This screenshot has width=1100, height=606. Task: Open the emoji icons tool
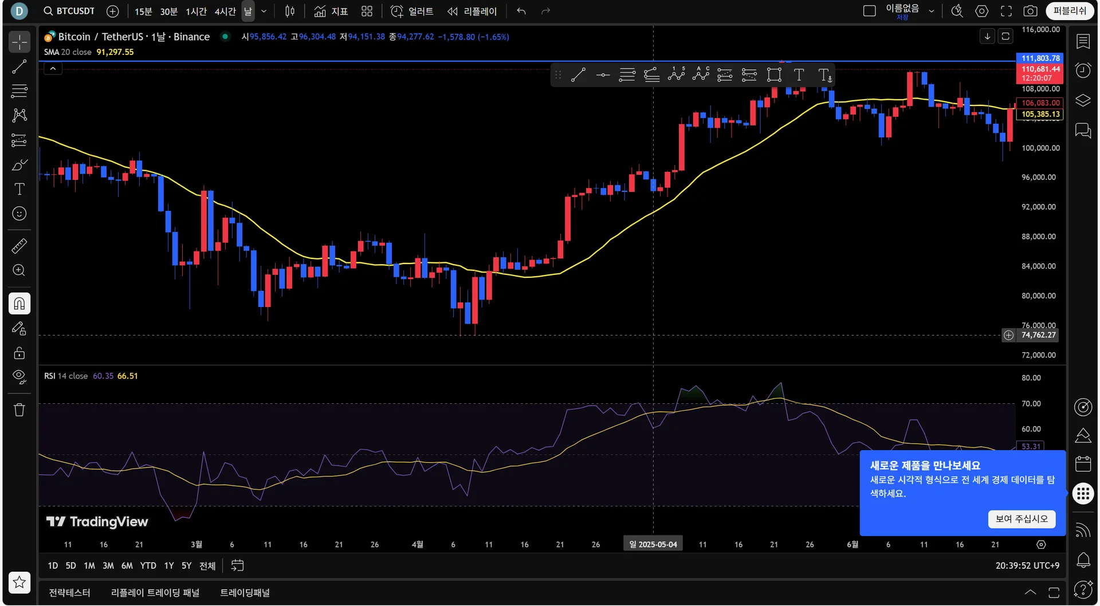coord(19,214)
